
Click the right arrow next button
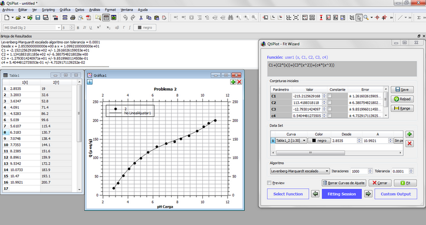pyautogui.click(x=368, y=194)
